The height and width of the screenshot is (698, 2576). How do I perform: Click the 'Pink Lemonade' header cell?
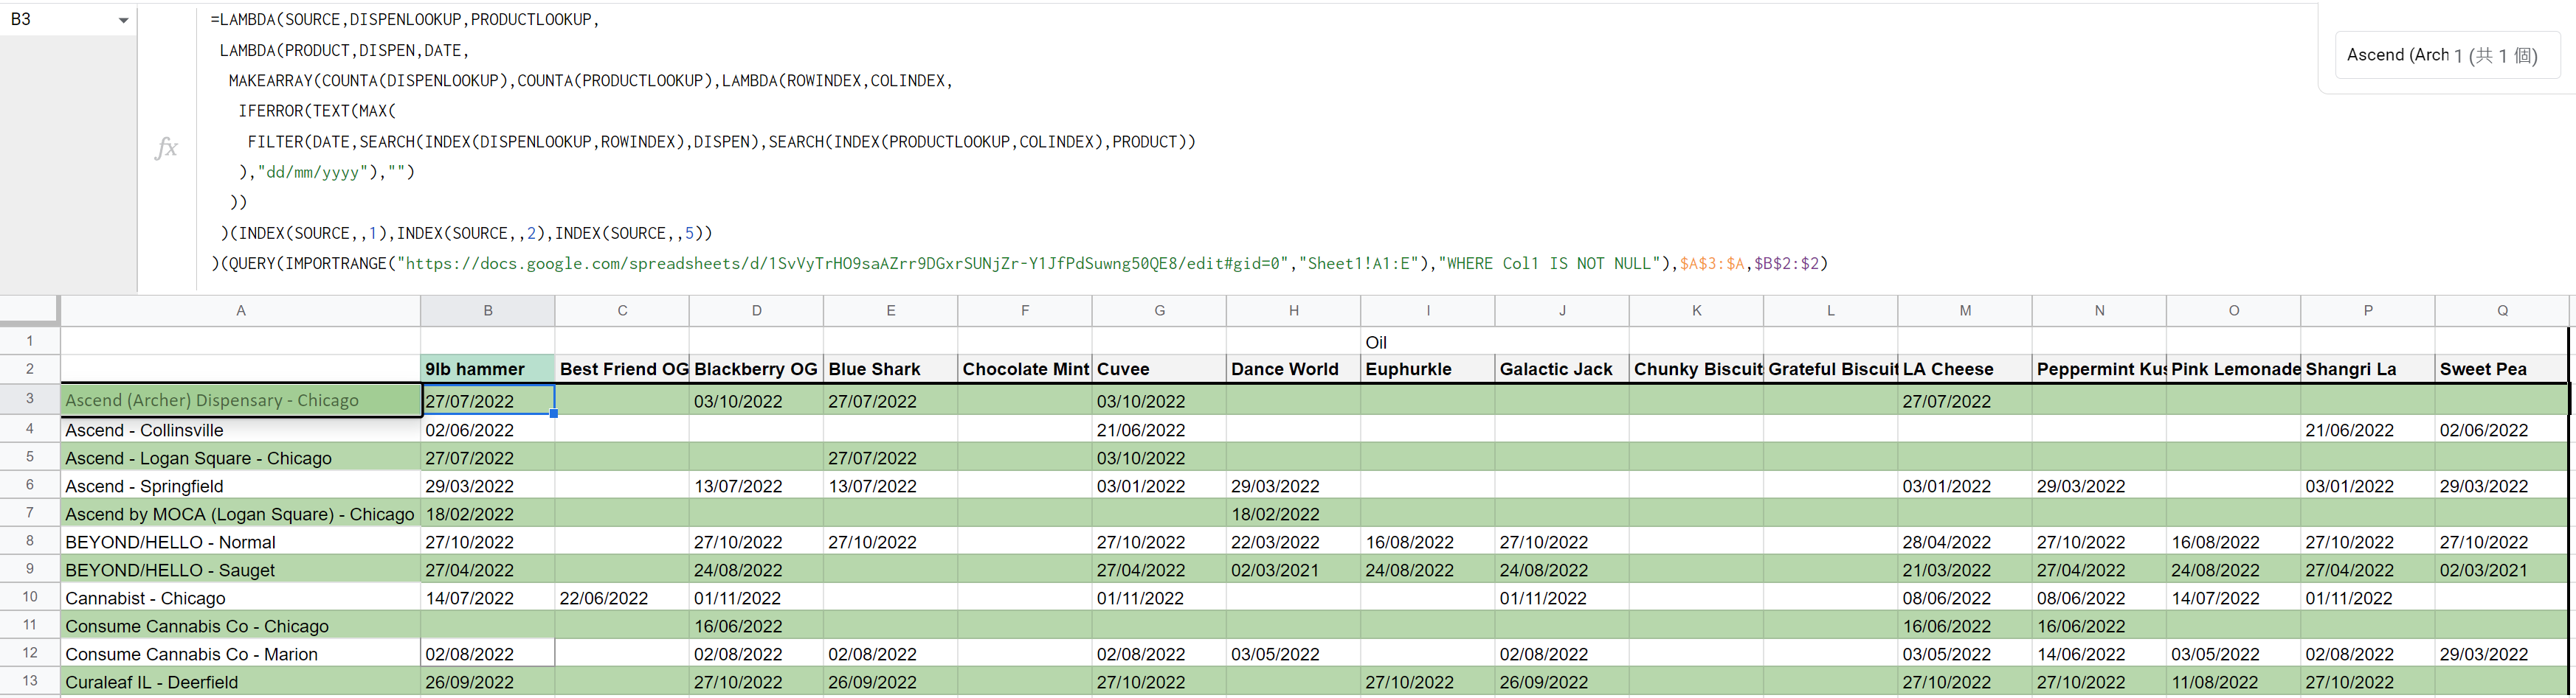coord(2234,369)
